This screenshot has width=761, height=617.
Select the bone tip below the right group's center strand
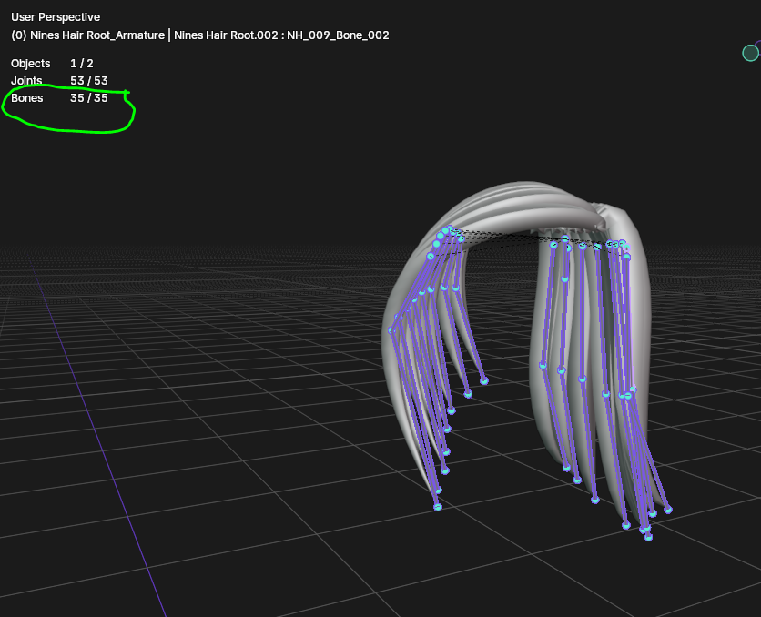[x=595, y=501]
